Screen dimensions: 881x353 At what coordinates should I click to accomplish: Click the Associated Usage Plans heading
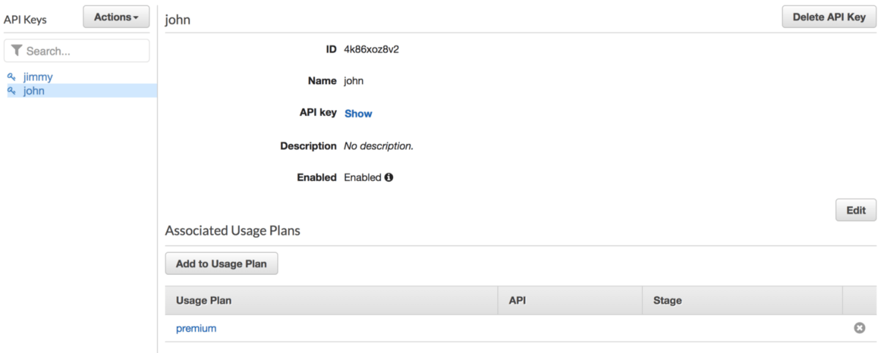coord(233,231)
